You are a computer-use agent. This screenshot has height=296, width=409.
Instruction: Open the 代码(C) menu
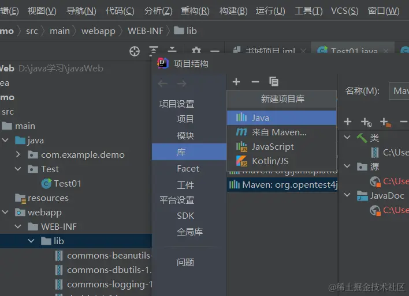point(120,11)
